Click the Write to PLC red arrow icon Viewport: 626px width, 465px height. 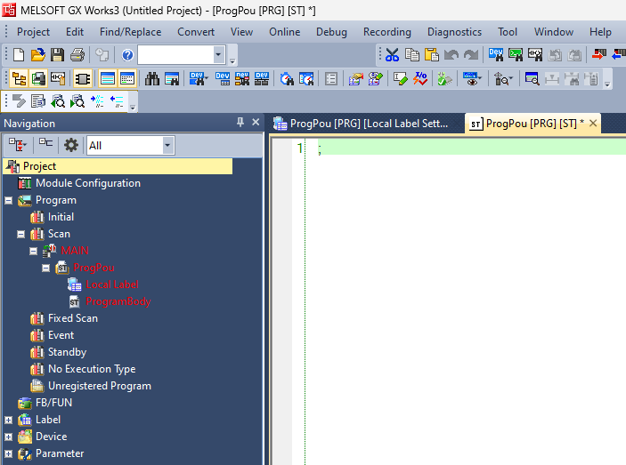pos(599,55)
